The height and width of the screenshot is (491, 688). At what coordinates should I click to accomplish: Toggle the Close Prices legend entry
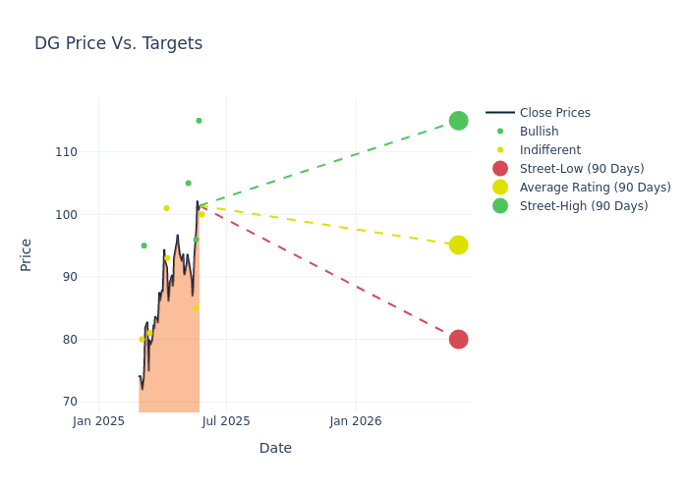click(554, 113)
